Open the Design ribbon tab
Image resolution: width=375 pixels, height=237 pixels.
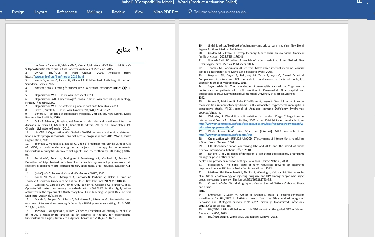pos(18,12)
